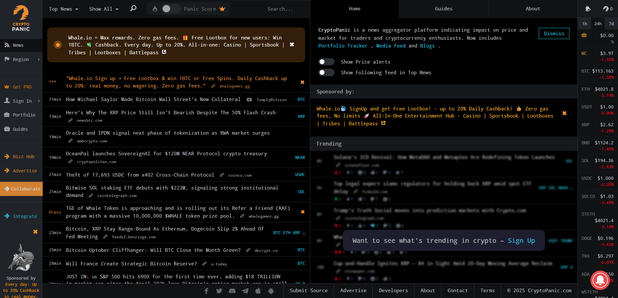Click the CryptoPanic logo
The width and height of the screenshot is (618, 298).
point(21,19)
